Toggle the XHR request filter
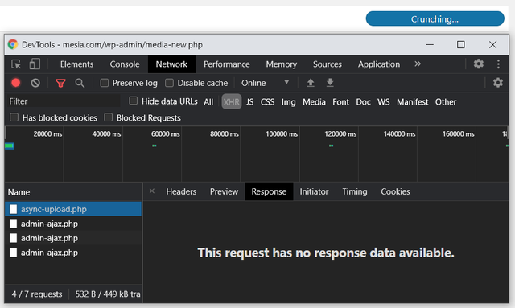 [232, 102]
